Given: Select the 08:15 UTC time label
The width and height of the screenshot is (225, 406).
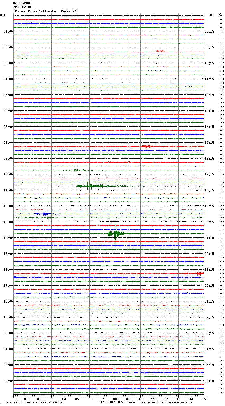Looking at the screenshot, I should 209,31.
